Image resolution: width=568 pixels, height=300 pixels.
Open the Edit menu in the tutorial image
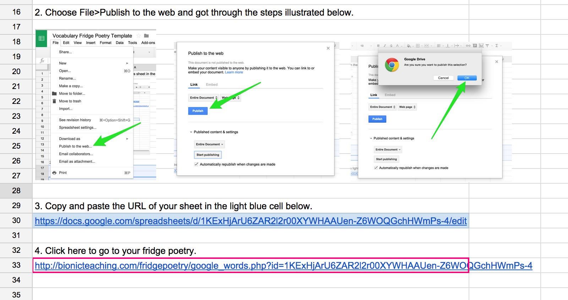(x=66, y=43)
